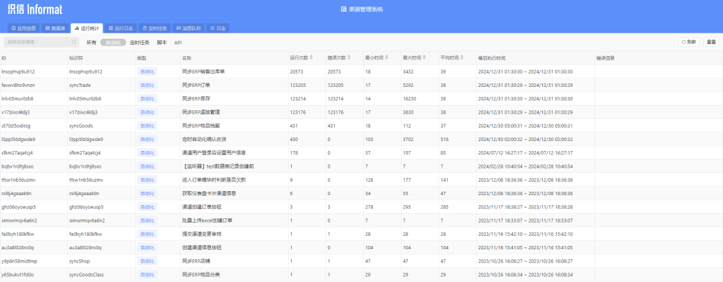Sort by 运行次数 column arrows
Viewport: 723px width, 282px height.
tap(311, 58)
